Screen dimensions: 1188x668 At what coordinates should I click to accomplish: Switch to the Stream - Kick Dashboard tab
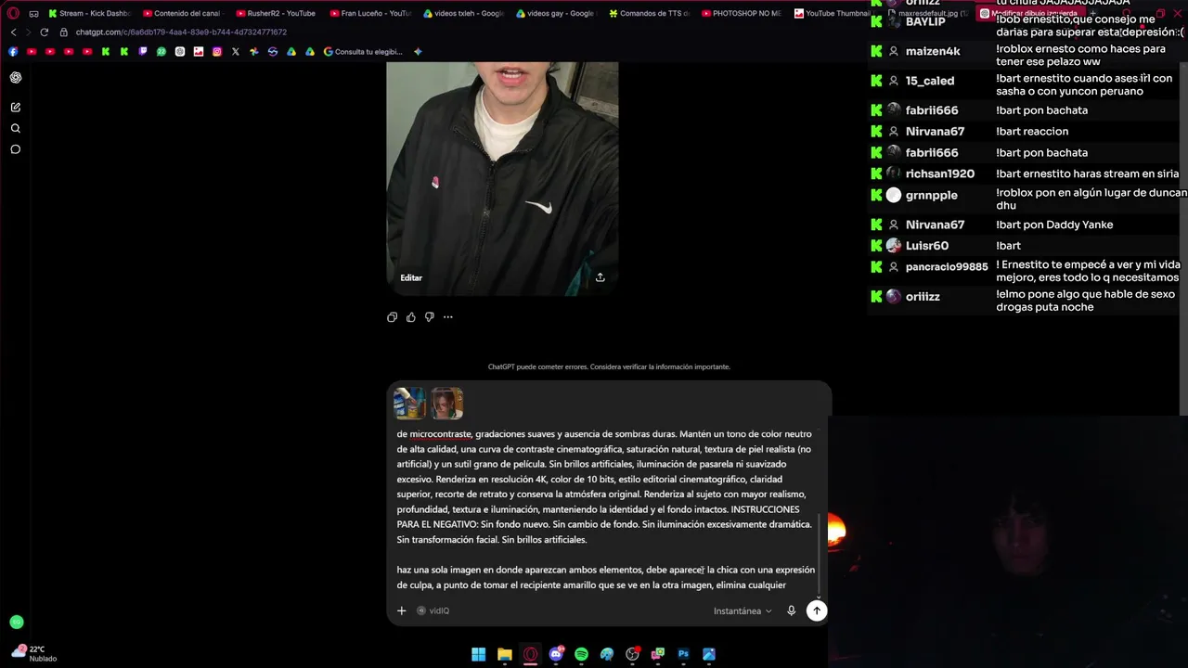point(89,13)
